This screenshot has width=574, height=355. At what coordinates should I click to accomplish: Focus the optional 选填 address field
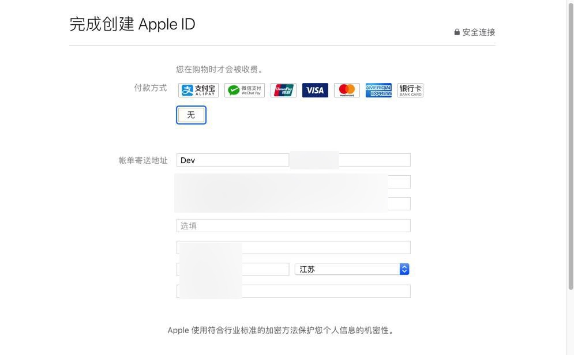(x=293, y=226)
